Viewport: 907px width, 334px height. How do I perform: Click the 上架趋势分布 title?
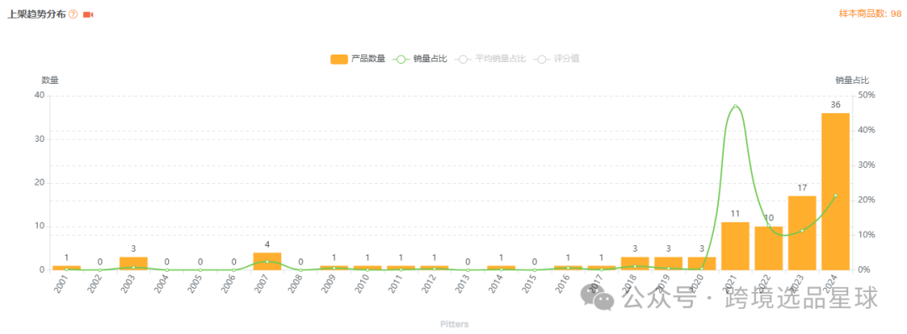[36, 14]
